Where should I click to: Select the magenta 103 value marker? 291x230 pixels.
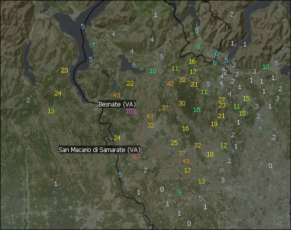(x=130, y=111)
